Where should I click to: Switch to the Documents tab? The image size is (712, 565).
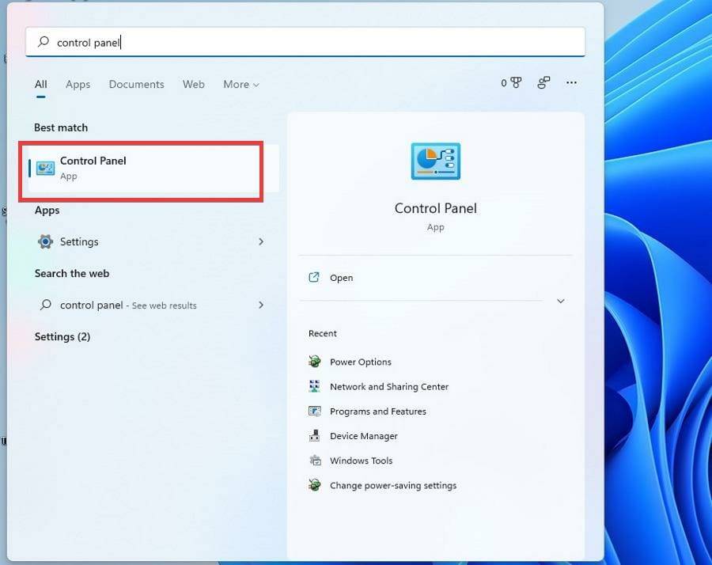tap(136, 85)
